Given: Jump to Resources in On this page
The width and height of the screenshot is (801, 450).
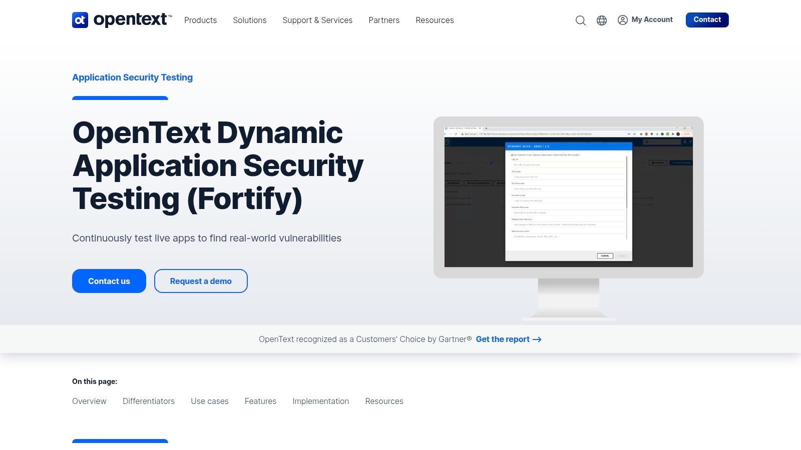Looking at the screenshot, I should coord(384,401).
